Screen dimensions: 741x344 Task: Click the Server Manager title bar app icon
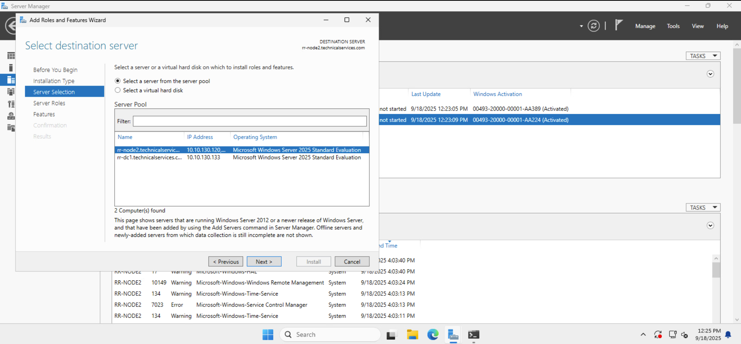5,6
